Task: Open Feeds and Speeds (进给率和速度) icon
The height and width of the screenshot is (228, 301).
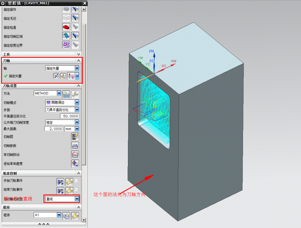Action: click(x=75, y=163)
